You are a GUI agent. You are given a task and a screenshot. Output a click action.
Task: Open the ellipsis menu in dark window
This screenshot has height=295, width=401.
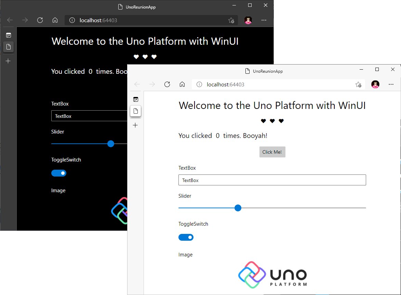pos(264,20)
